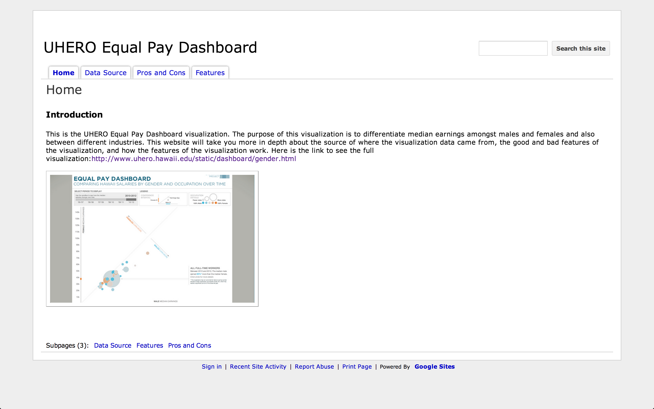Screen dimensions: 654x409
Task: Click the UHERO Equal Pay Dashboard title
Action: point(150,48)
